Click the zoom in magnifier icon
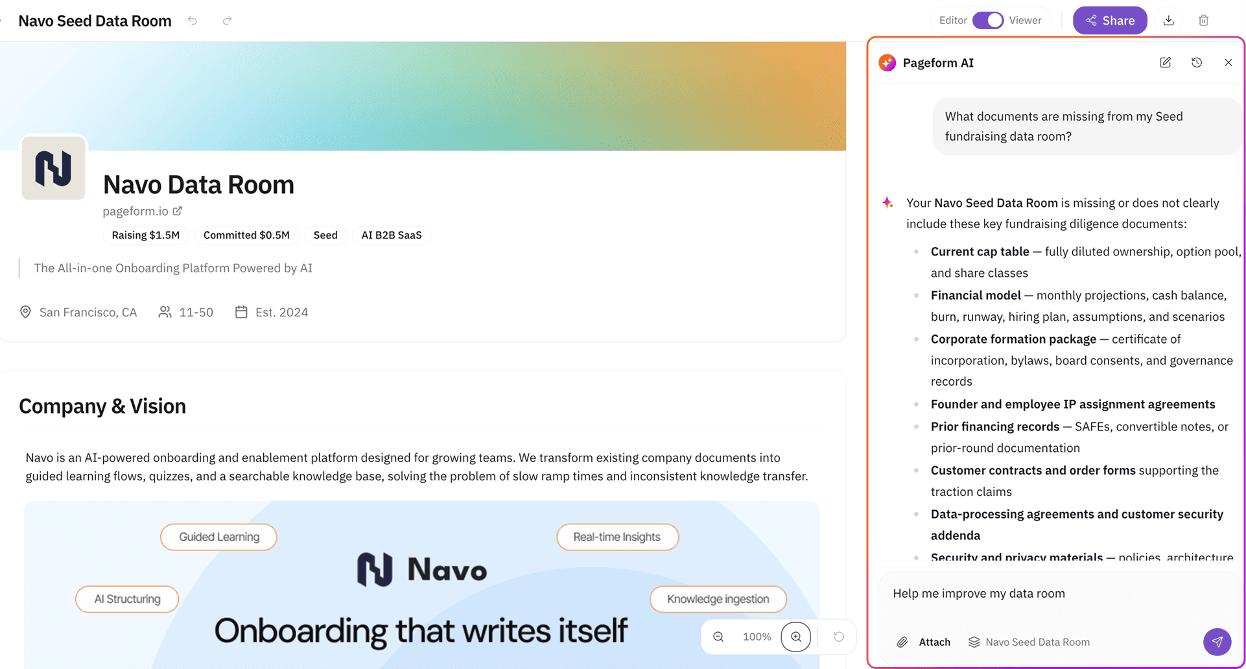Image resolution: width=1246 pixels, height=669 pixels. 796,637
